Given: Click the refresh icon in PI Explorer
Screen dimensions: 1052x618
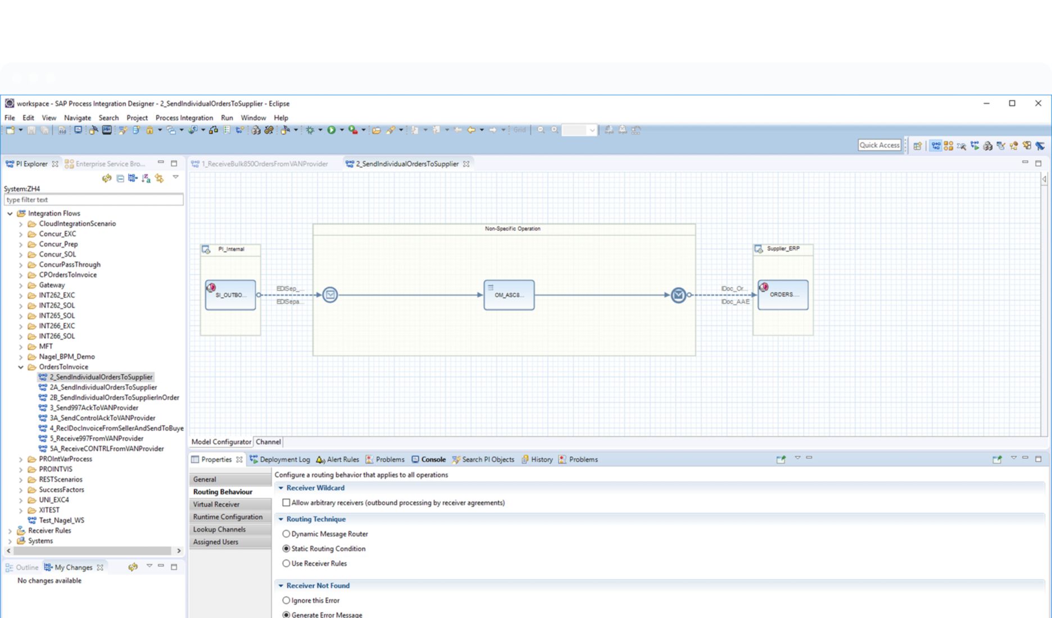Looking at the screenshot, I should tap(106, 179).
